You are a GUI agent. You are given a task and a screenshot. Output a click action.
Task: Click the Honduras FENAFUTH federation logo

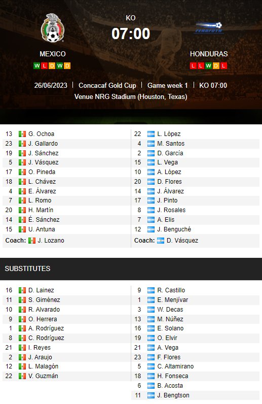(209, 28)
